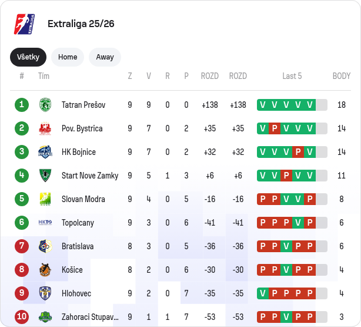Click the Topolcany team logo
The width and height of the screenshot is (361, 327).
point(45,223)
